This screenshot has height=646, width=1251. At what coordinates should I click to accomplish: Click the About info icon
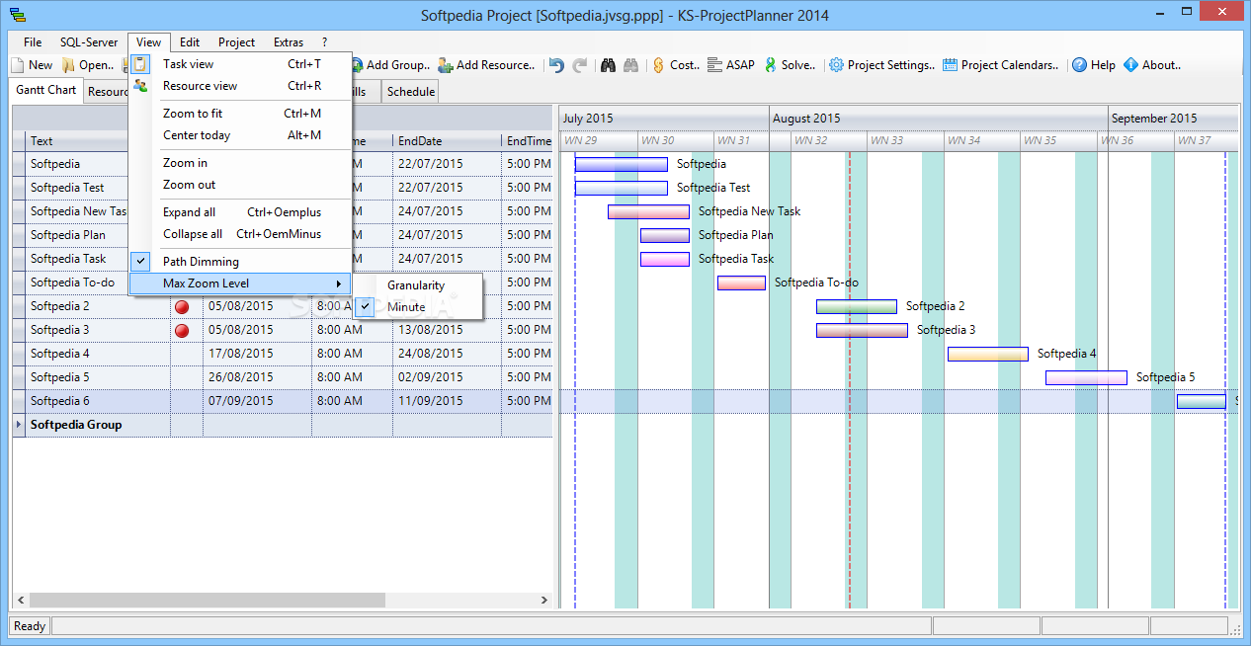click(1130, 65)
